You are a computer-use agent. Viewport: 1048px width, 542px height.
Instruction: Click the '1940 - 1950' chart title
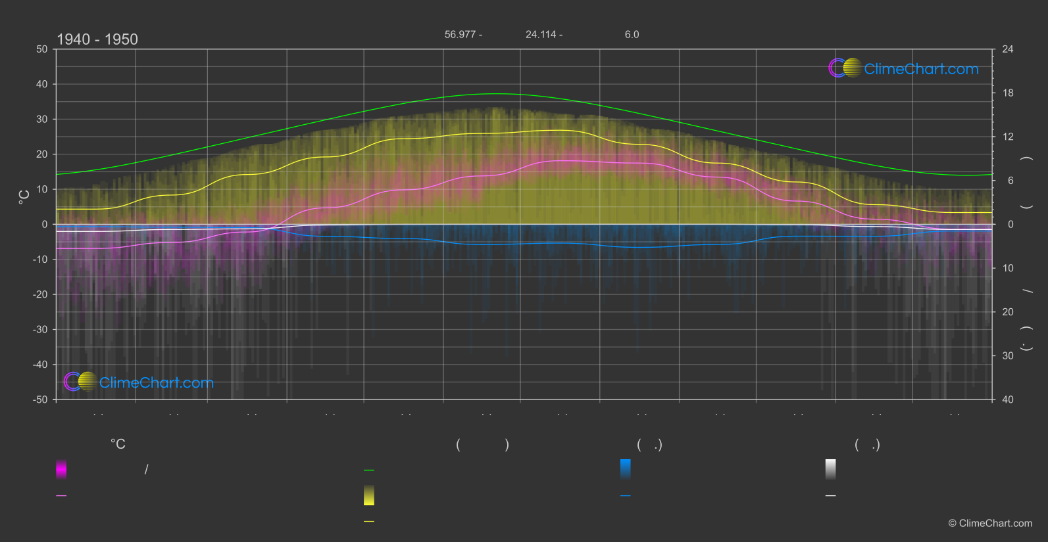click(x=97, y=39)
